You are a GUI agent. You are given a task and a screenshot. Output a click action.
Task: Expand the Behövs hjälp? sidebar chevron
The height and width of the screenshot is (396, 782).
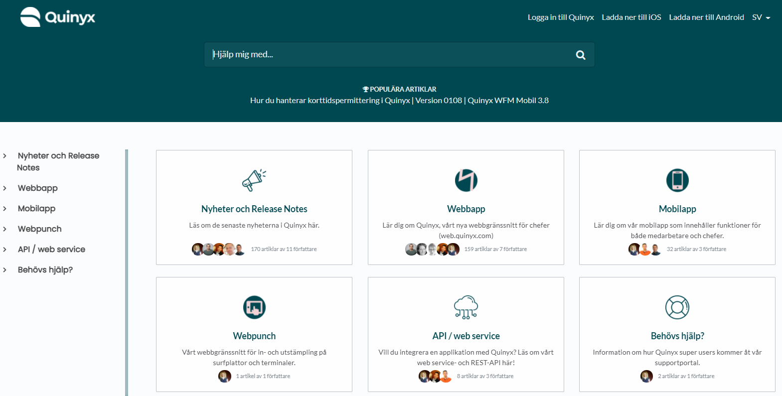(x=5, y=270)
